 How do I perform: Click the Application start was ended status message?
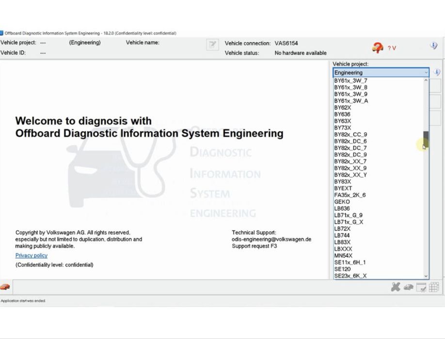pyautogui.click(x=23, y=301)
